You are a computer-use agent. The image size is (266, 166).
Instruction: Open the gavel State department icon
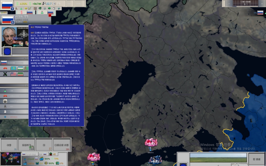click(x=16, y=8)
